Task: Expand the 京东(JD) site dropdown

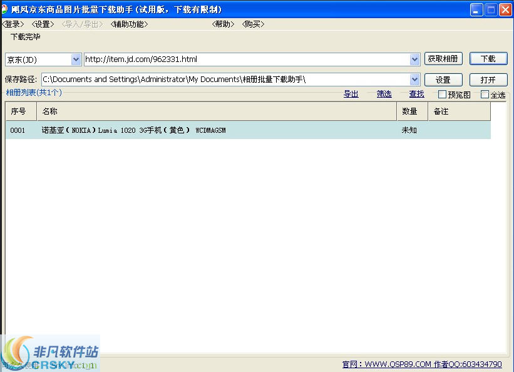Action: pyautogui.click(x=76, y=59)
